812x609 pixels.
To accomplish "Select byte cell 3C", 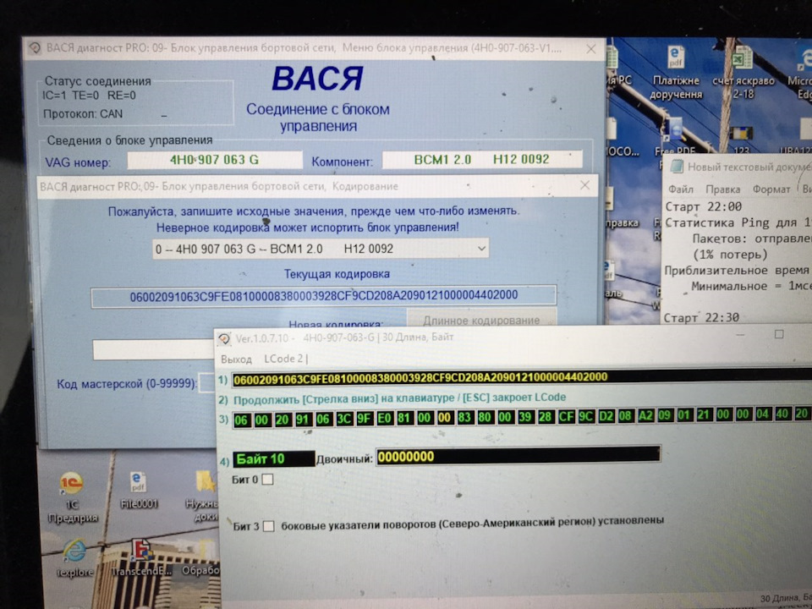I will (x=344, y=419).
